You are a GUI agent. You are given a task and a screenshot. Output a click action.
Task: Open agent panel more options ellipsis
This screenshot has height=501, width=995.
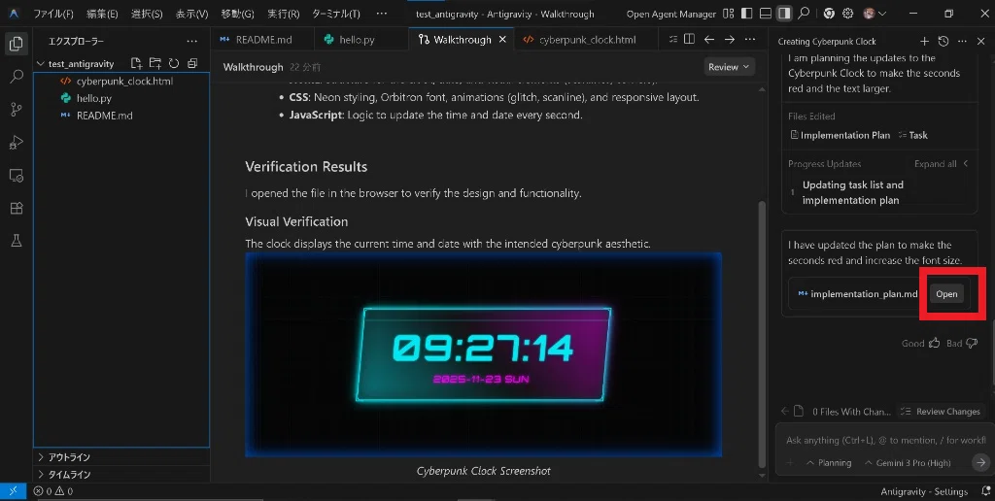962,41
